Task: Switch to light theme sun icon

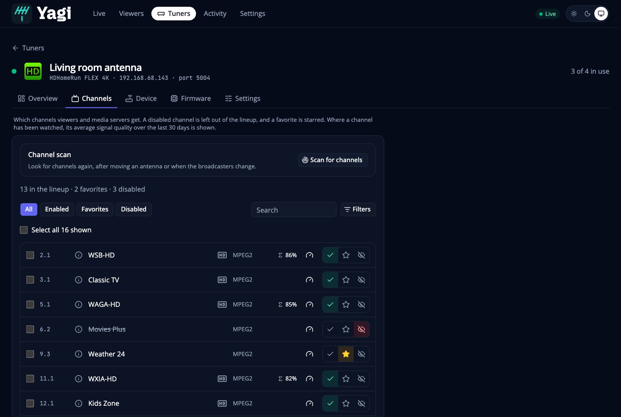Action: point(574,14)
